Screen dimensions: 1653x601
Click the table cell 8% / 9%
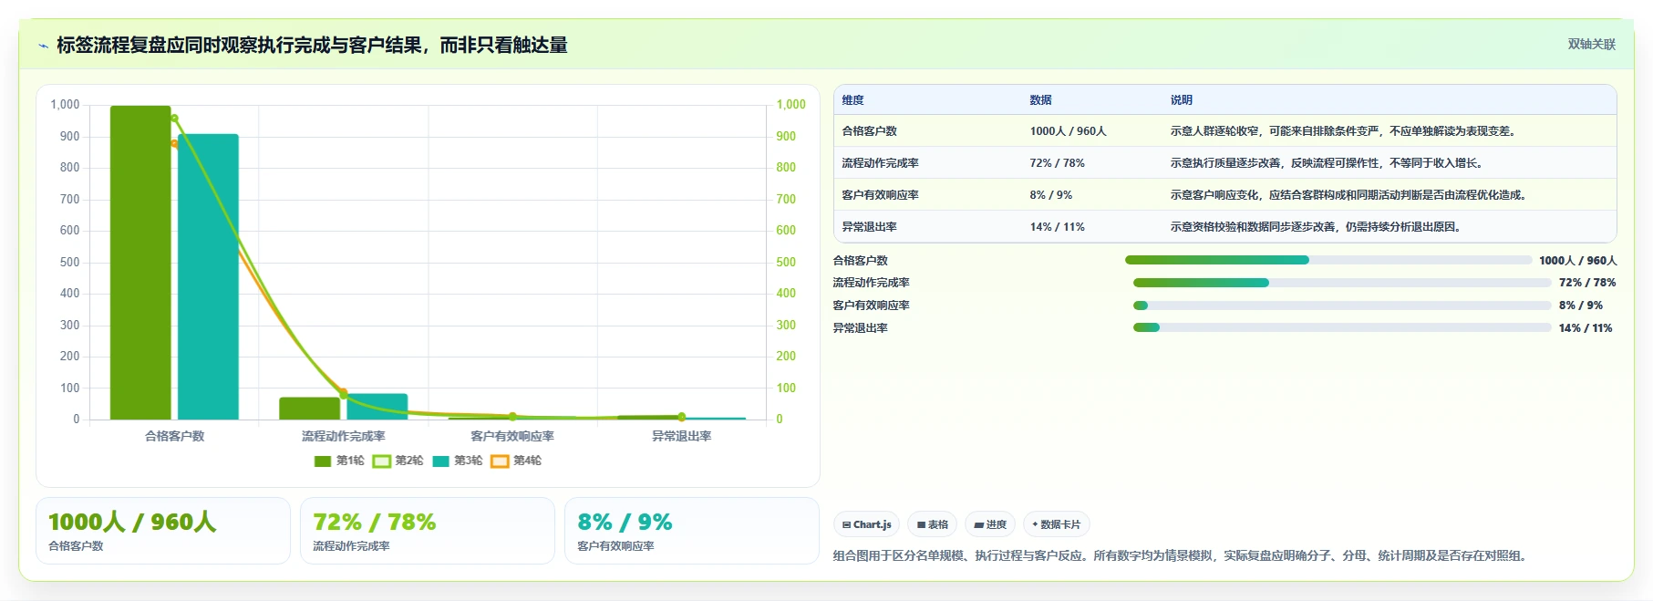tap(1050, 195)
